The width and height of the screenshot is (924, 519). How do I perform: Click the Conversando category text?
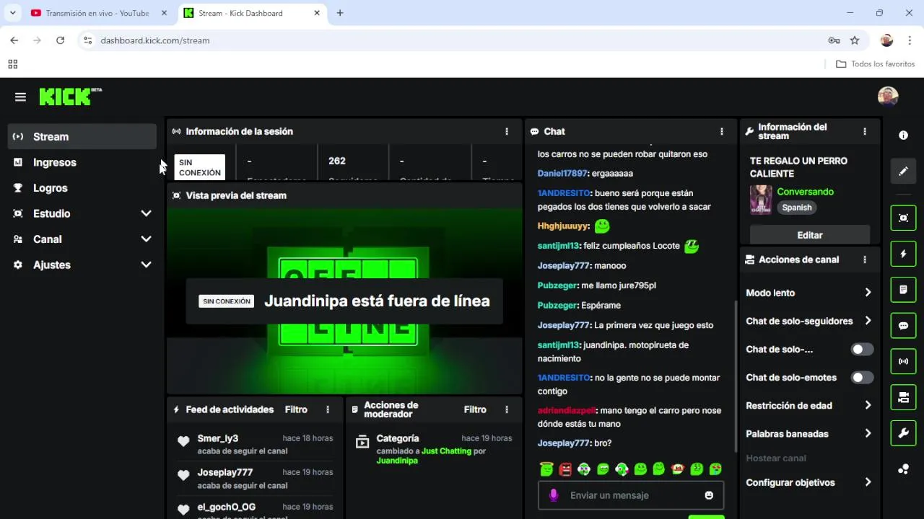click(805, 192)
